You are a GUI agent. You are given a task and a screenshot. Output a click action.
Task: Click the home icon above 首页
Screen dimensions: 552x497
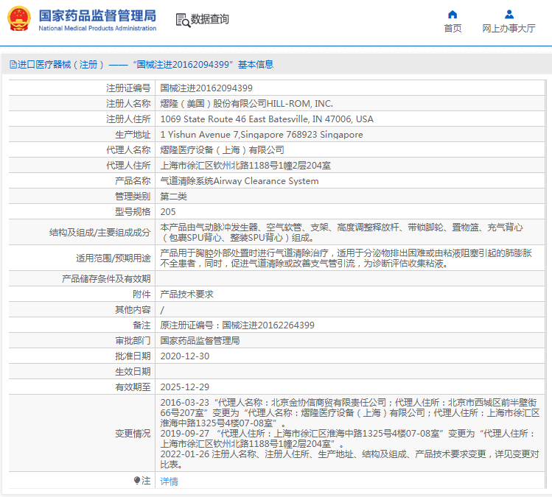tap(453, 14)
